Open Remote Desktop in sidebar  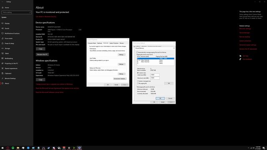[x=10, y=78]
